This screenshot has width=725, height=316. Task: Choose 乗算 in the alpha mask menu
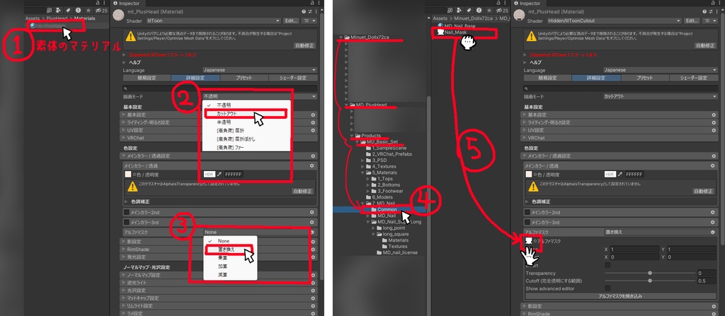[x=230, y=258]
